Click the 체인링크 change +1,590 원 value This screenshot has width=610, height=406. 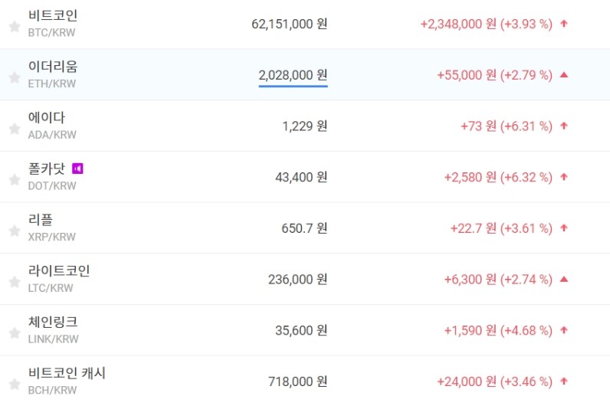click(x=470, y=330)
